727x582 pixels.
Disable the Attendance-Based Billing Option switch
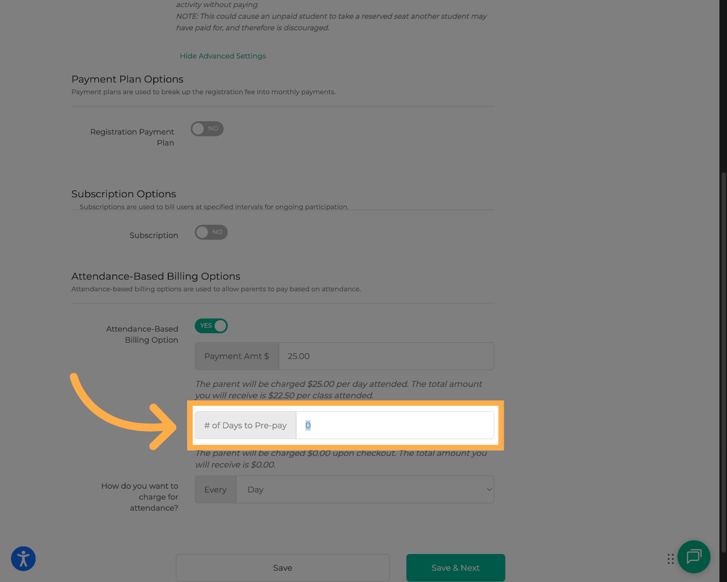coord(211,326)
